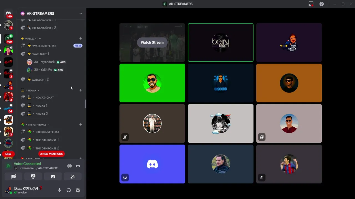Select the blue Discord logo tile

point(152,164)
